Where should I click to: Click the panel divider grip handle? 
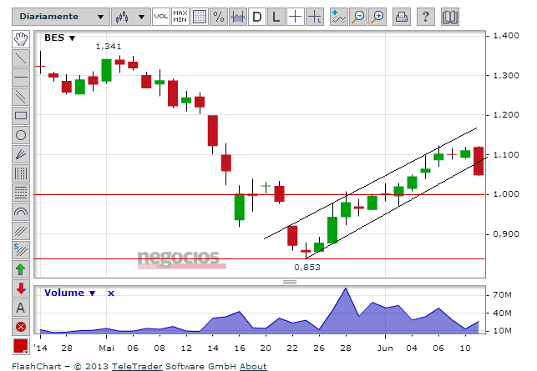[290, 282]
